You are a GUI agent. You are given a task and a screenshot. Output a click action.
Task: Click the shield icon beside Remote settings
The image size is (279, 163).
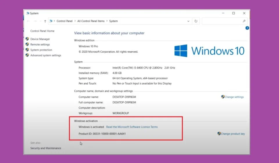coord(27,44)
